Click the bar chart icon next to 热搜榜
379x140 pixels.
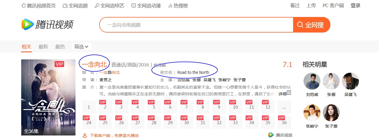[170, 6]
